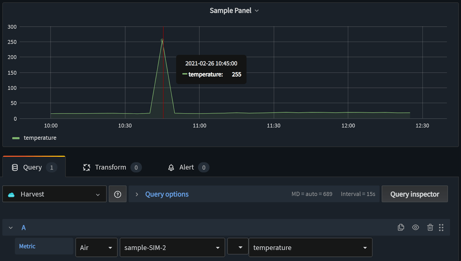Click the Transform icon
Screen dimensions: 461x261
tap(87, 168)
